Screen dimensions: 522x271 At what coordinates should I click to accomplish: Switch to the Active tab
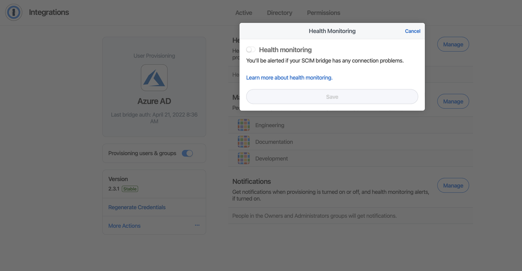(243, 13)
